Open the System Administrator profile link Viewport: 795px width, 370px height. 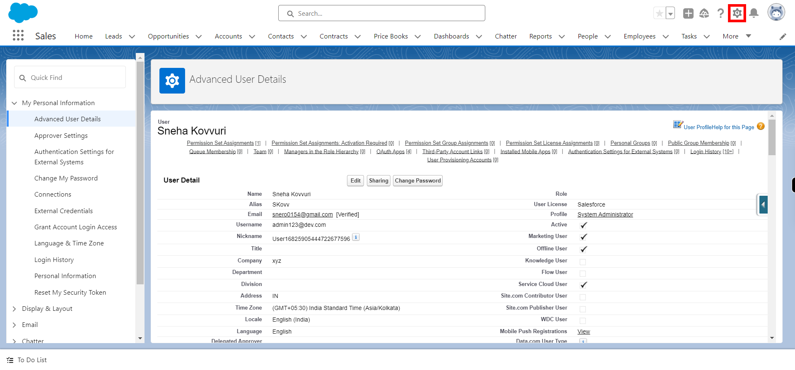tap(605, 214)
